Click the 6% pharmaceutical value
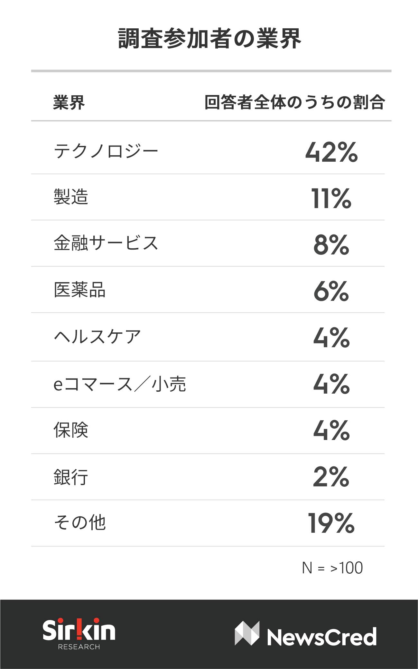Image resolution: width=418 pixels, height=669 pixels. [x=331, y=291]
